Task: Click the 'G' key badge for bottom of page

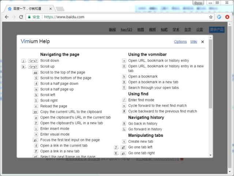Action: pyautogui.click(x=36, y=78)
